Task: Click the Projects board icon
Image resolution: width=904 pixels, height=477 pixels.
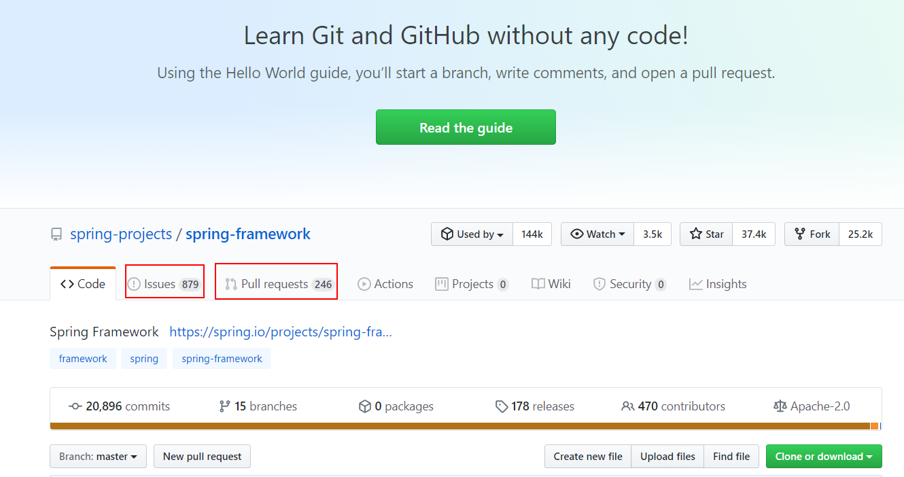Action: coord(442,284)
